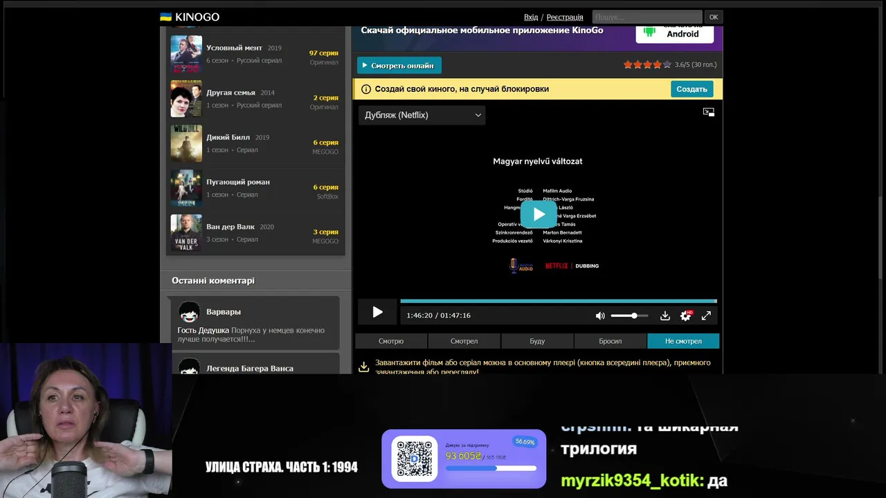
Task: Click the 3.6/5 (30 гол.) rating text
Action: (696, 64)
